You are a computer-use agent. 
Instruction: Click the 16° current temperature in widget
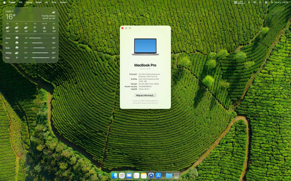10,17
